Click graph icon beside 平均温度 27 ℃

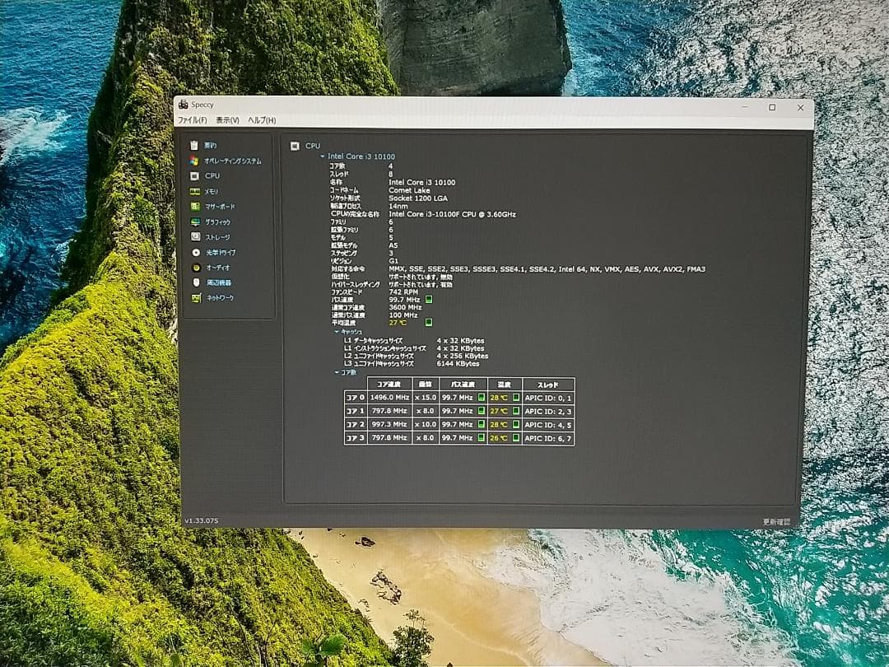point(429,322)
